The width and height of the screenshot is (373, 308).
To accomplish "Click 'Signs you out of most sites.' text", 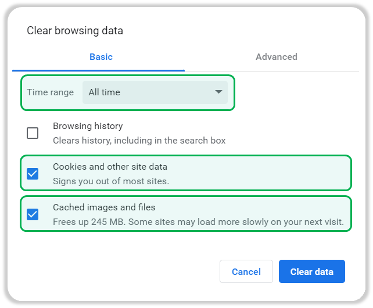I will coord(111,181).
